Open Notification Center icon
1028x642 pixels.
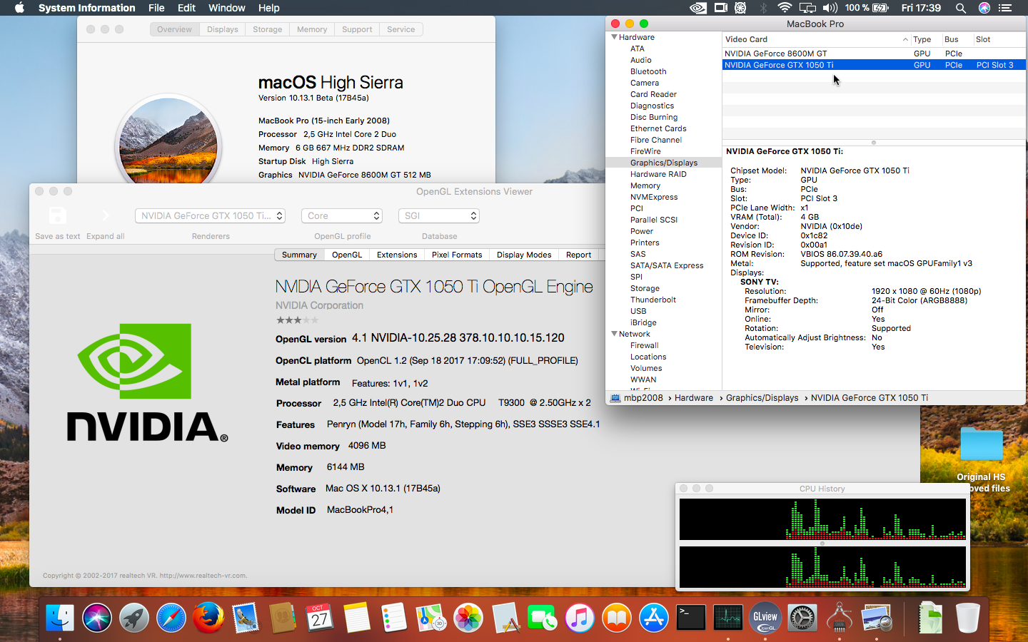pos(1005,8)
